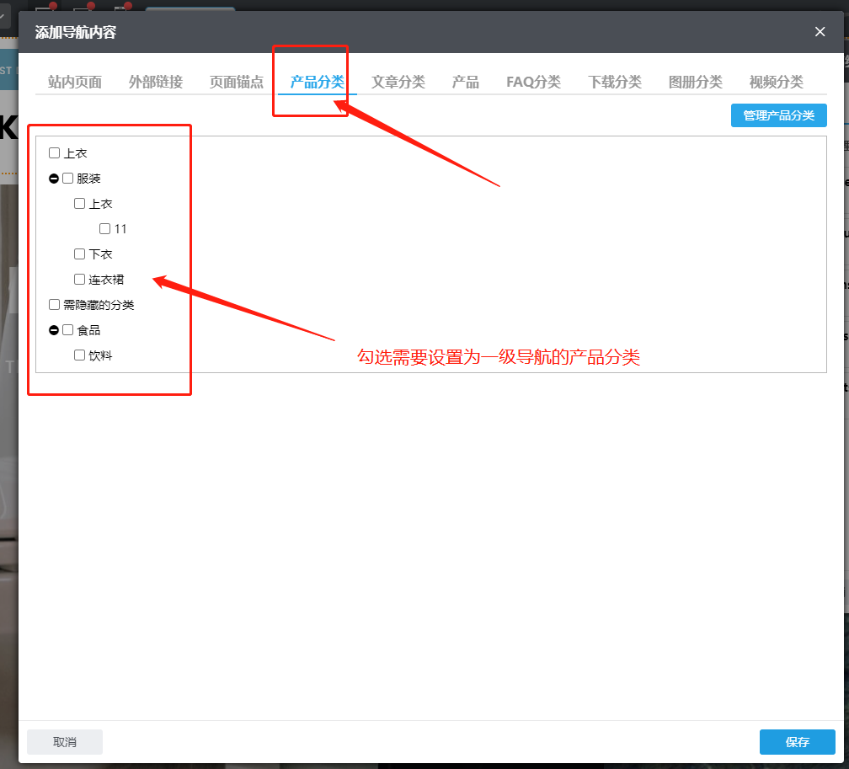Open the FAQ分类 tab
Screen dimensions: 849x769
(x=533, y=82)
